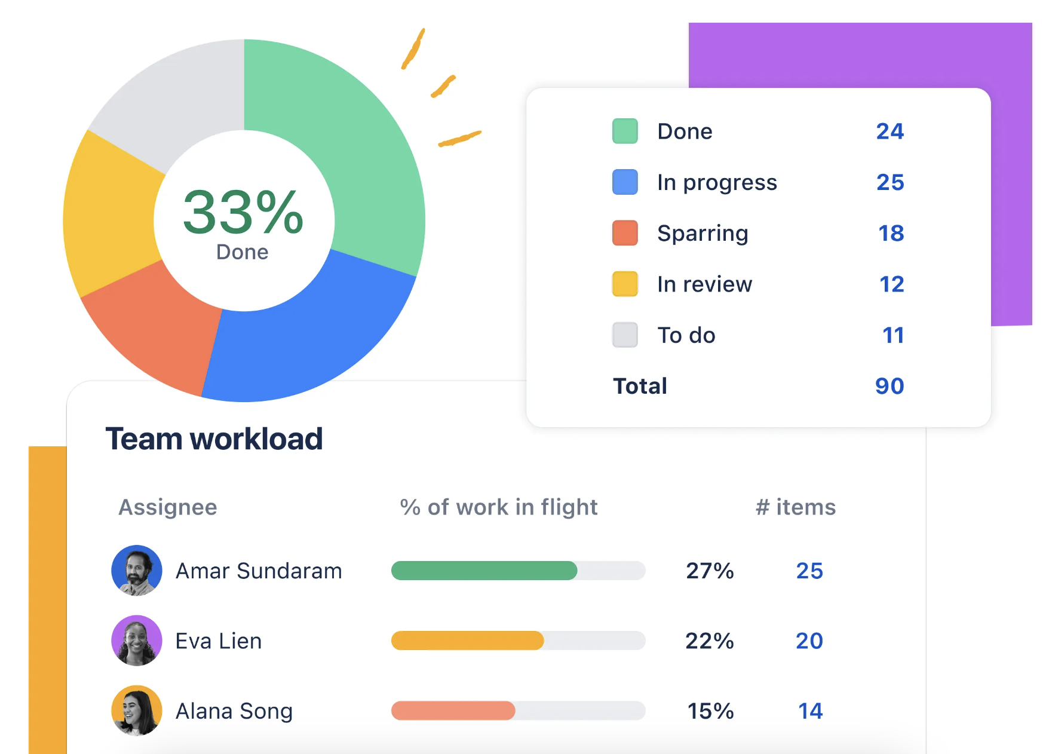Click the # items column header

point(796,507)
